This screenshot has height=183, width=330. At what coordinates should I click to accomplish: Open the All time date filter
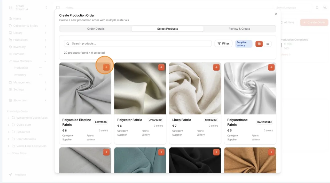[287, 22]
